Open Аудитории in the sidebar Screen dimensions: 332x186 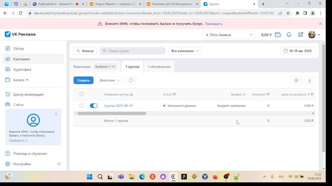click(x=22, y=69)
